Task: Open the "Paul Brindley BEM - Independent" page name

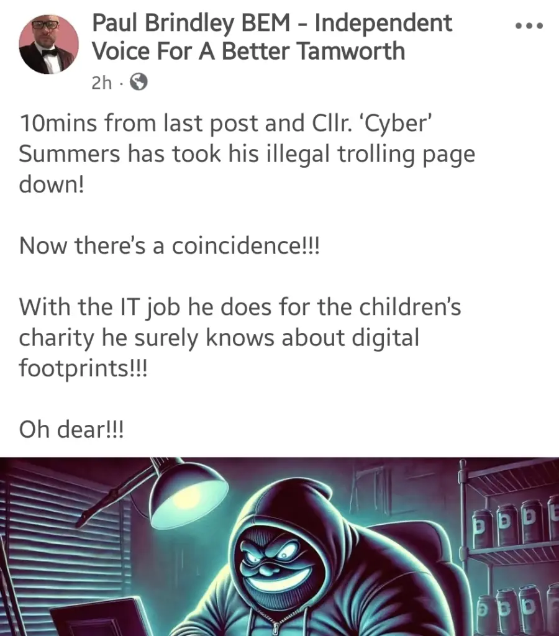Action: tap(272, 23)
